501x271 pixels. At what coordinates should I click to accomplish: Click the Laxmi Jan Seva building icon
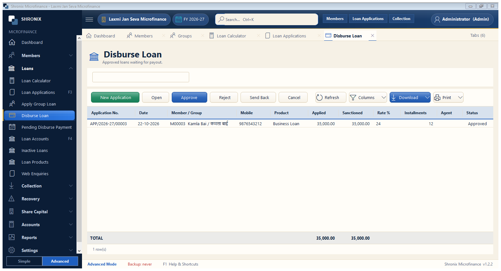[104, 19]
